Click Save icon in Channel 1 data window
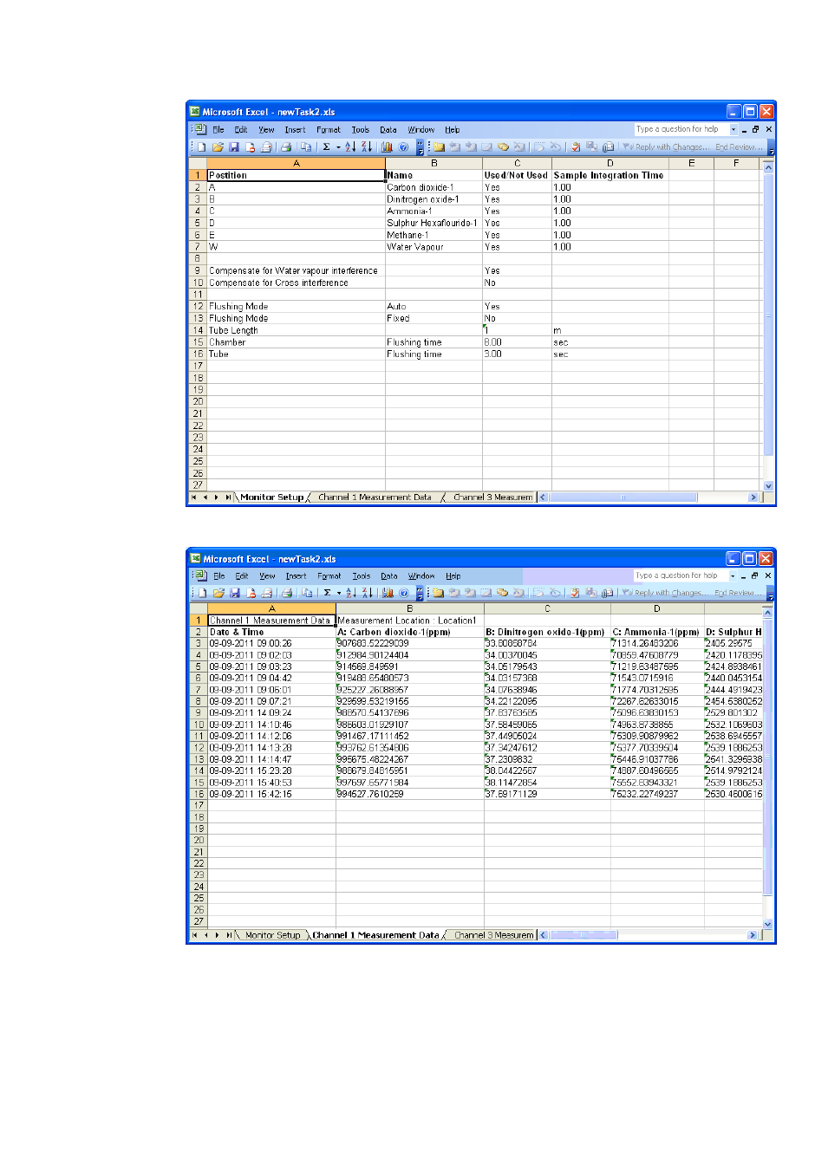The width and height of the screenshot is (828, 1170). 234,594
